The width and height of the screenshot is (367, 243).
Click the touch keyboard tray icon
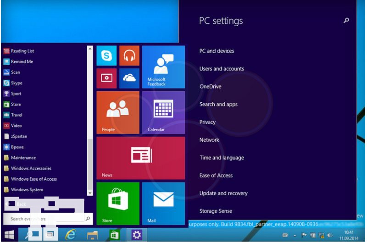pyautogui.click(x=285, y=235)
